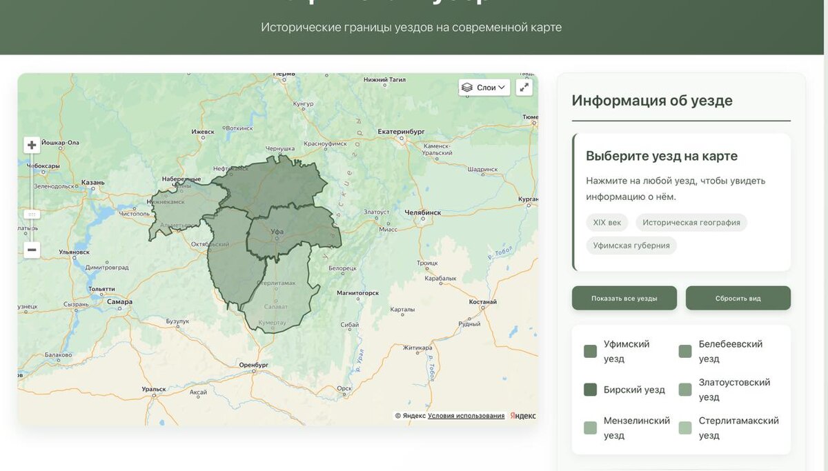Click the Екатеринбург city label on map
828x471 pixels.
coord(401,131)
